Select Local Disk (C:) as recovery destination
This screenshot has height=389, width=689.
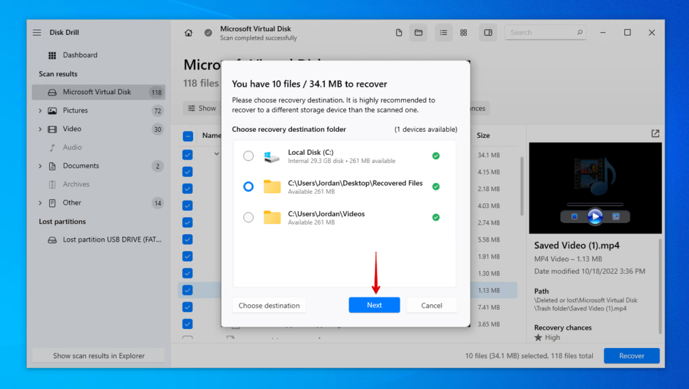pos(248,155)
